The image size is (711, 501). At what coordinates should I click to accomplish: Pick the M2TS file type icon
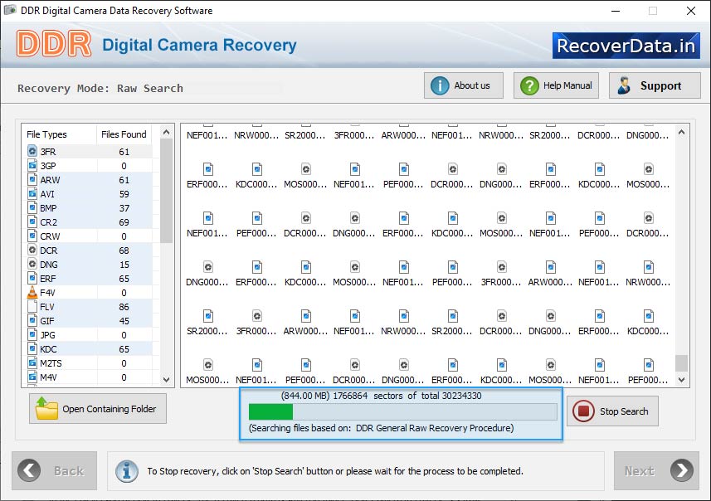tap(32, 362)
